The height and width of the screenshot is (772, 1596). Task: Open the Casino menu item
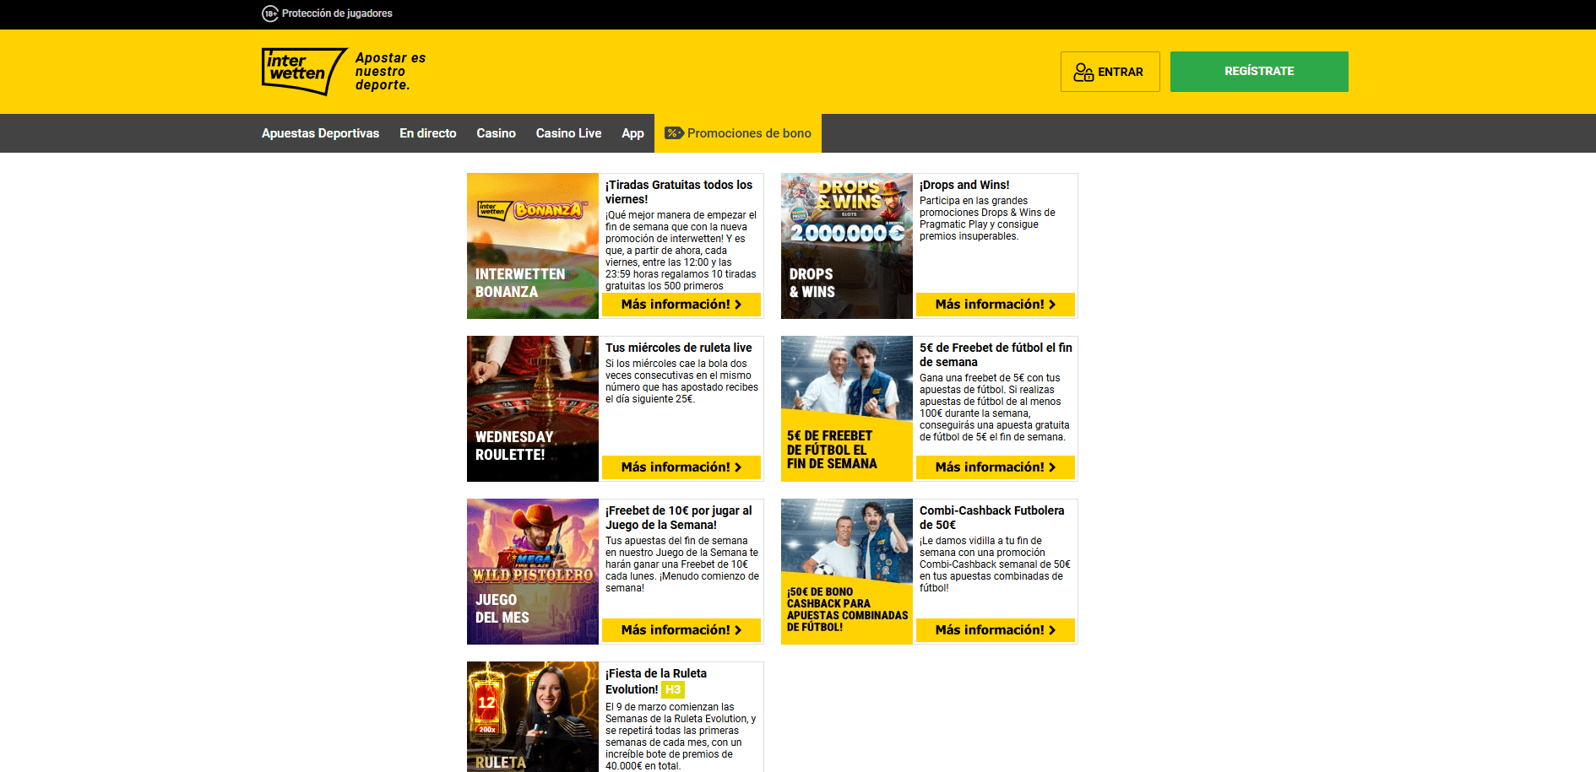[496, 133]
